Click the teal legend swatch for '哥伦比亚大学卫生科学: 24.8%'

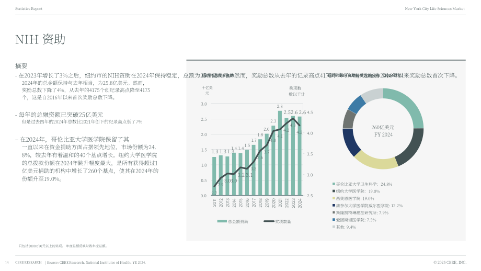pos(334,184)
